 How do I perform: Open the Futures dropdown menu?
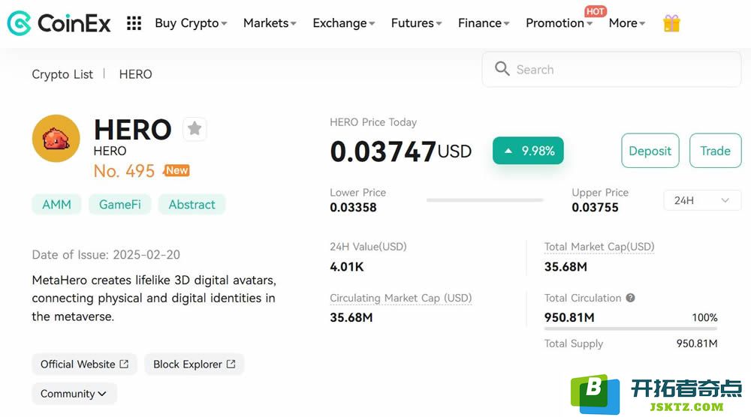pos(416,23)
